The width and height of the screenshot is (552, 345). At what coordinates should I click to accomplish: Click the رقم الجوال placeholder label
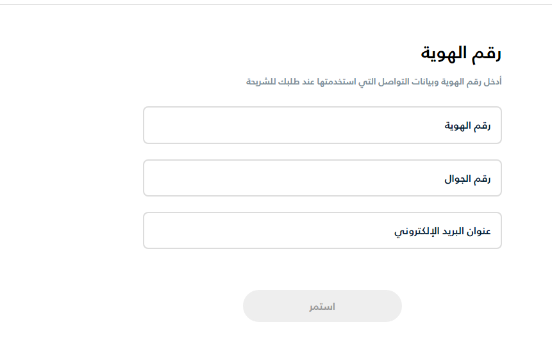[467, 179]
